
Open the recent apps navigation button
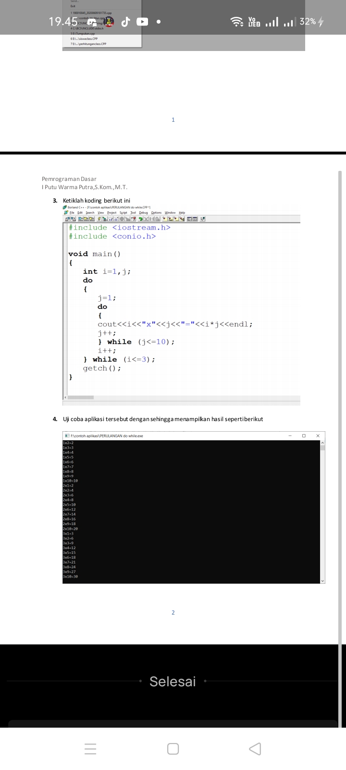pos(90,749)
